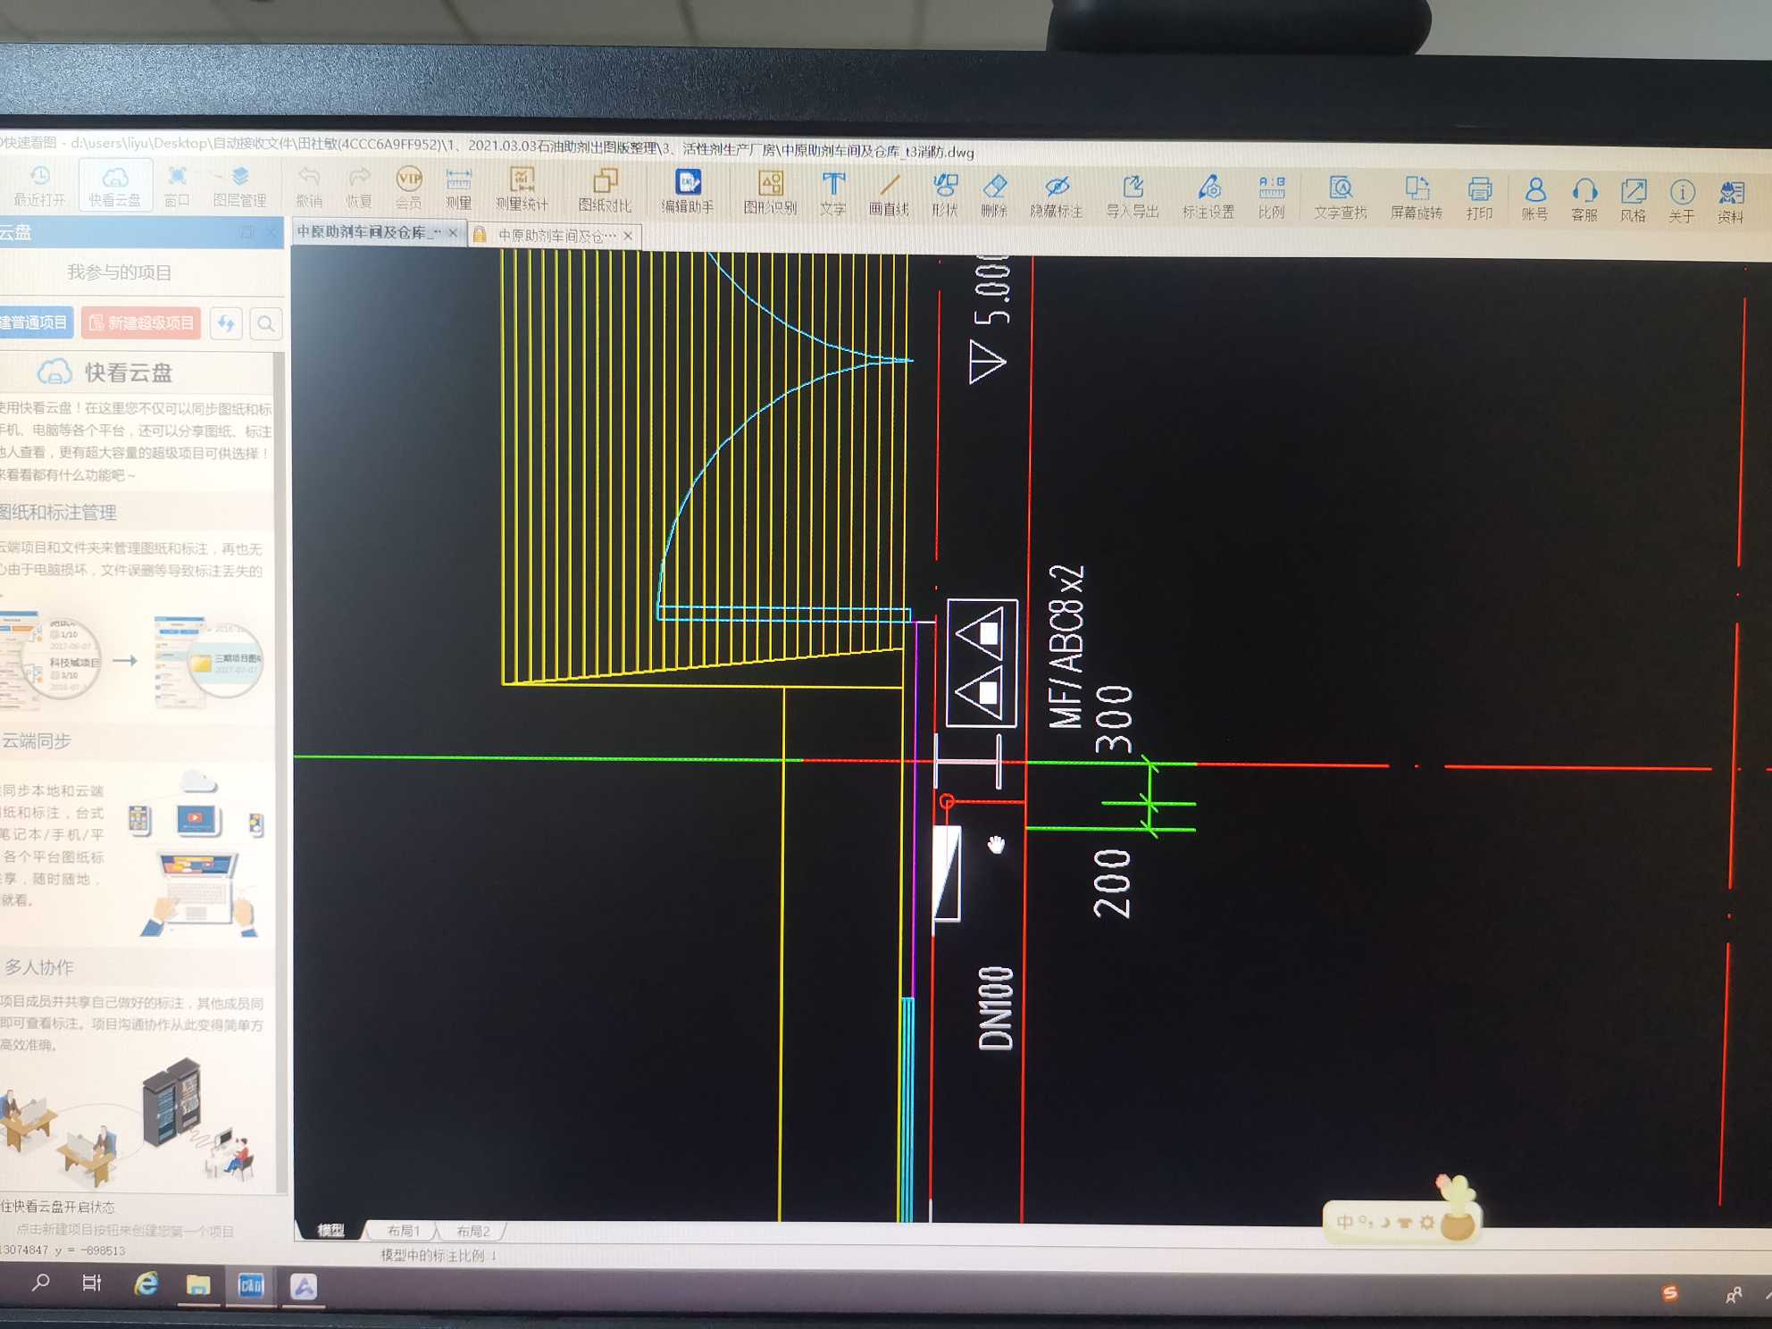Open the VIP 会员 membership icon

click(409, 188)
